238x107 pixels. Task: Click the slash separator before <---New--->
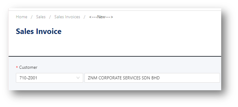[85, 17]
